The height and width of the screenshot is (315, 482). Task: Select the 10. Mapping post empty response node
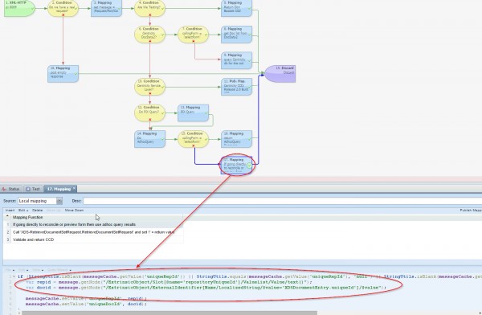click(63, 73)
